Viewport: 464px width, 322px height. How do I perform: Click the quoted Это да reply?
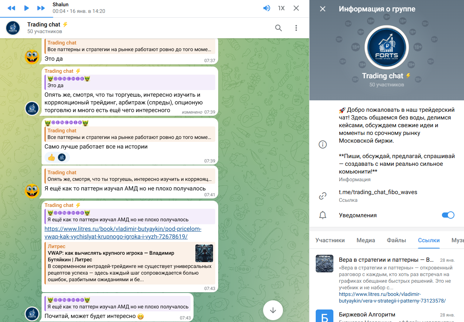[x=130, y=82]
